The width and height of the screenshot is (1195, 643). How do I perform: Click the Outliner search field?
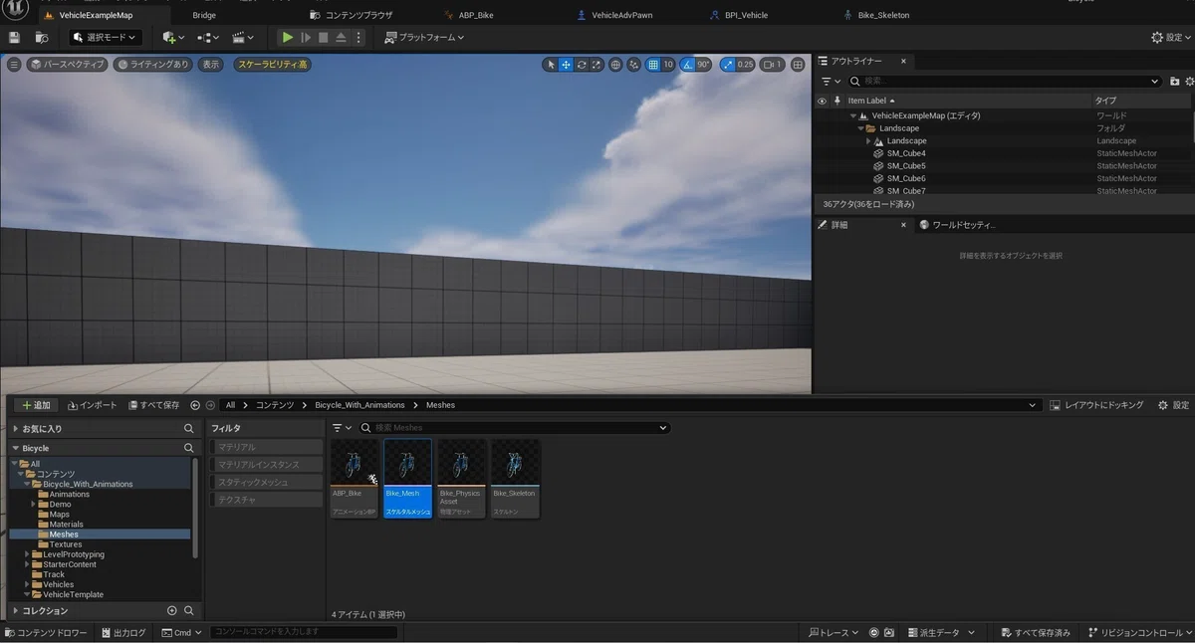tap(1004, 81)
